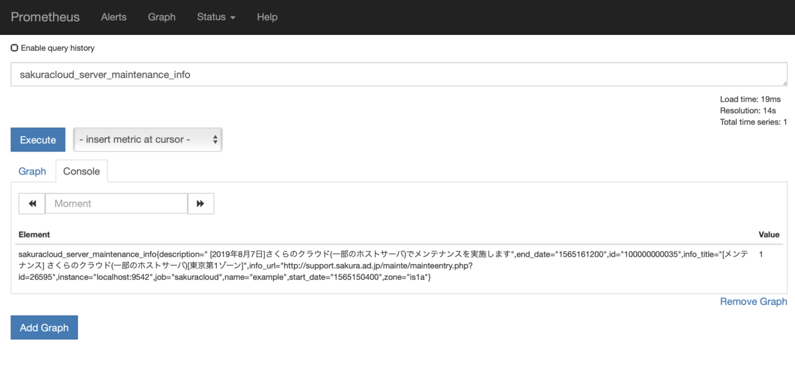The width and height of the screenshot is (795, 377).
Task: Run the query with Execute
Action: coord(38,140)
